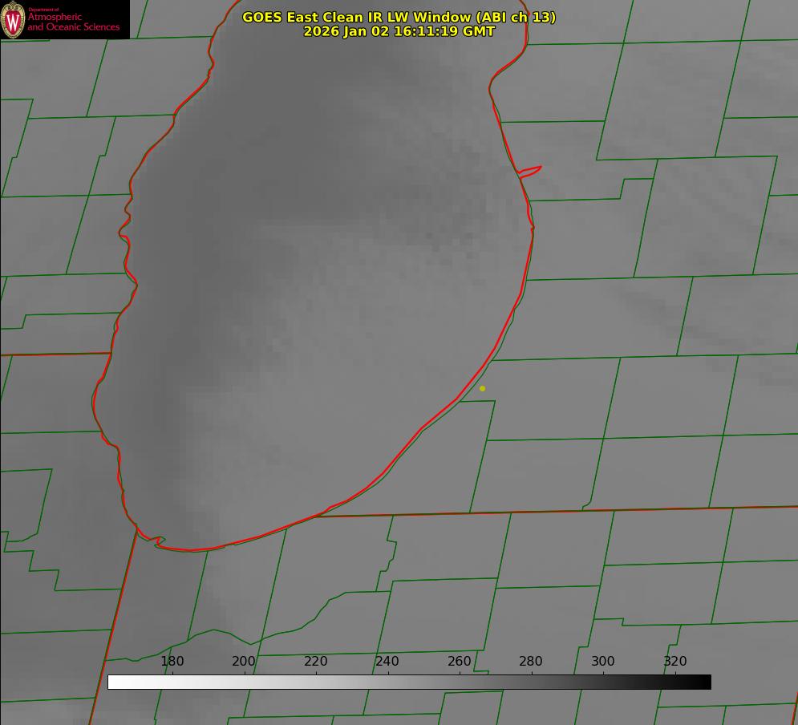Click the 240 tick label on the colorbar
Image resolution: width=798 pixels, height=725 pixels.
click(x=387, y=661)
